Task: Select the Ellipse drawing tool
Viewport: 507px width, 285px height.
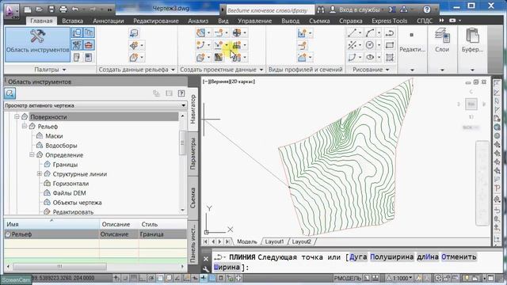Action: (x=370, y=58)
